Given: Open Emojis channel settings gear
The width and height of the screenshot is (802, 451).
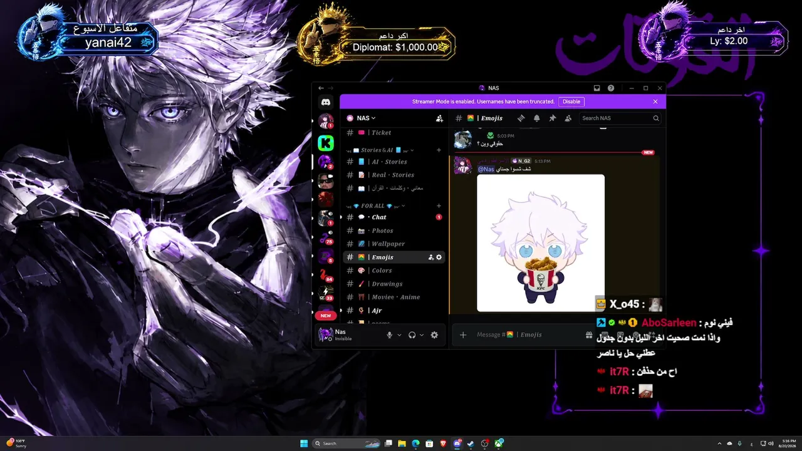Looking at the screenshot, I should (439, 257).
